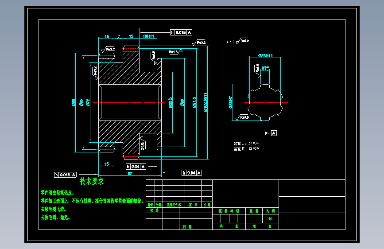Select the 第 张 sheet number cell

coord(262,226)
